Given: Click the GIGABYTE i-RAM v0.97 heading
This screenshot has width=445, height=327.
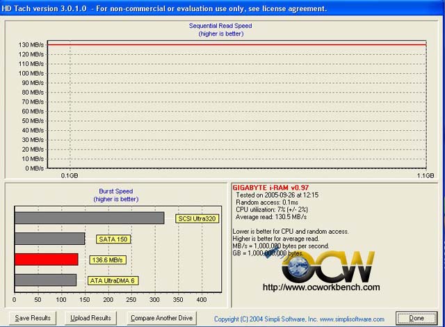Looking at the screenshot, I should tap(270, 188).
